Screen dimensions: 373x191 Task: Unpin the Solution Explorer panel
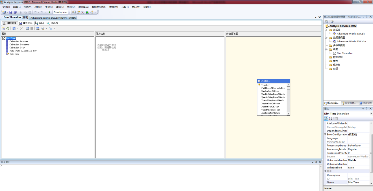(x=366, y=17)
